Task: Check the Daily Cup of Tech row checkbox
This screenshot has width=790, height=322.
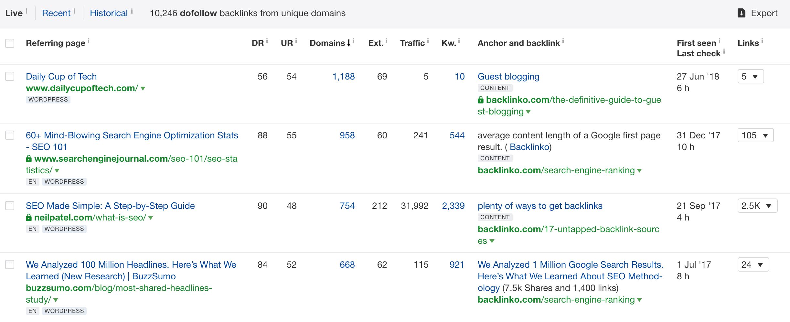Action: click(10, 76)
